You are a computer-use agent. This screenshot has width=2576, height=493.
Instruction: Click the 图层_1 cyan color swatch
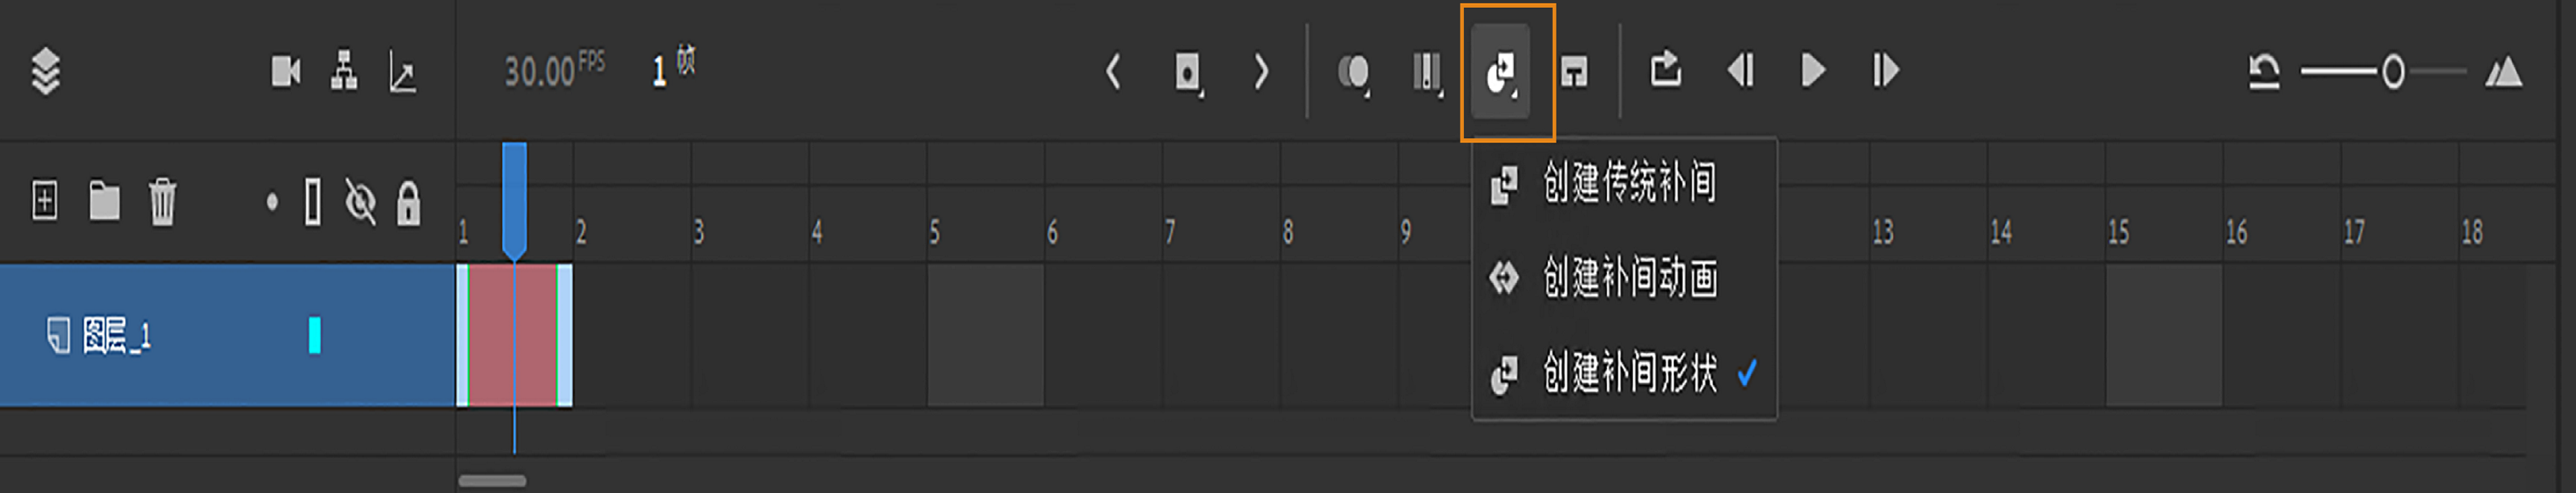coord(314,335)
